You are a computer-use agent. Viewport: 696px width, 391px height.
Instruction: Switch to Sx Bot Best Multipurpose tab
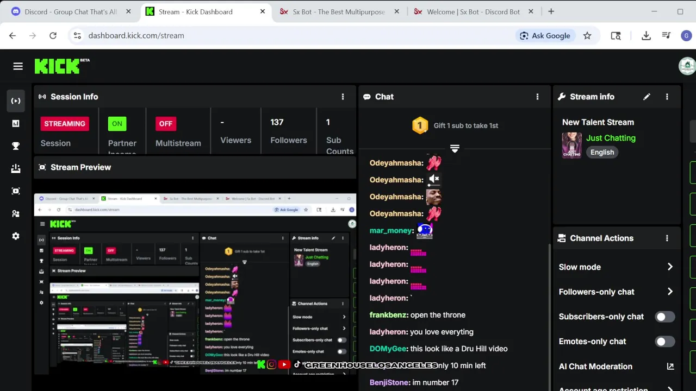pos(339,11)
